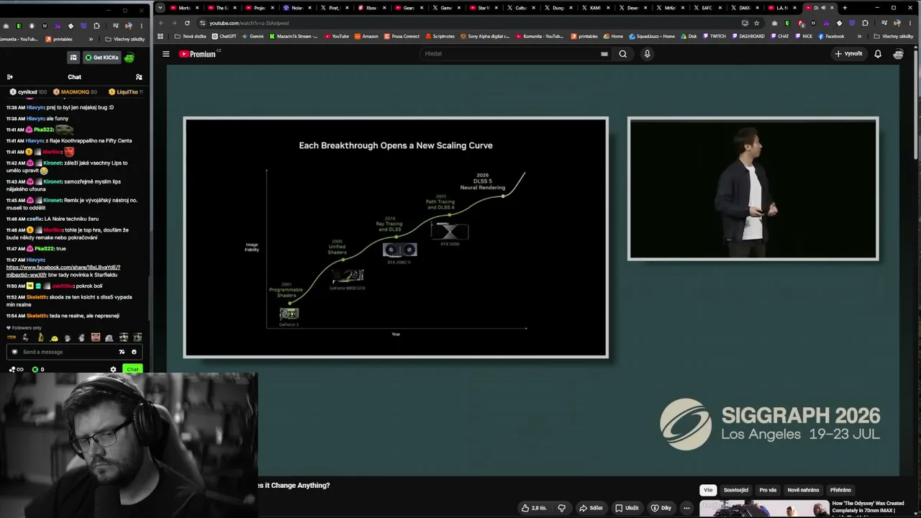
Task: Open the Scriptnotes bookmark
Action: (440, 36)
